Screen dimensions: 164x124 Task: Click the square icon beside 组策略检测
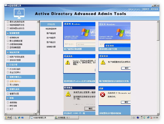pos(8,38)
